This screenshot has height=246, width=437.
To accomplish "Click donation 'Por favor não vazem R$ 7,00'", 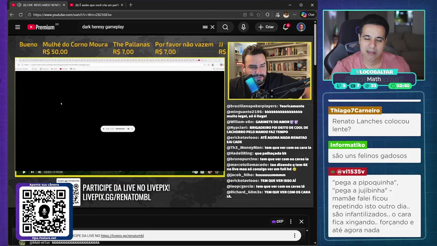I will pos(184,48).
